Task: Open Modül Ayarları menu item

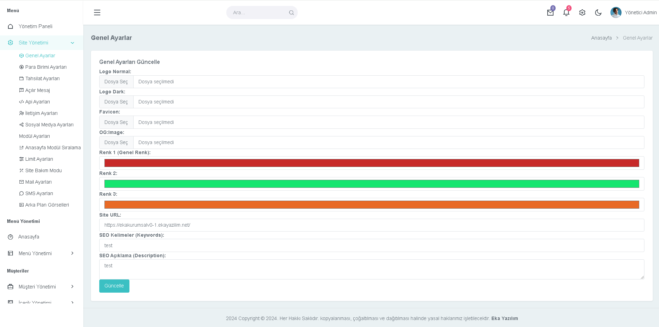Action: coord(34,136)
